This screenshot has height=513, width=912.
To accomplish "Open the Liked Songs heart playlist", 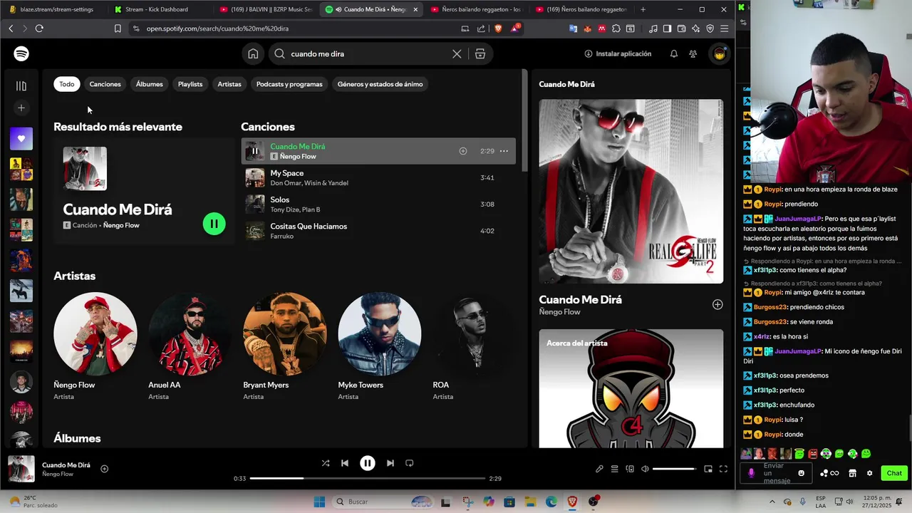I will (21, 138).
